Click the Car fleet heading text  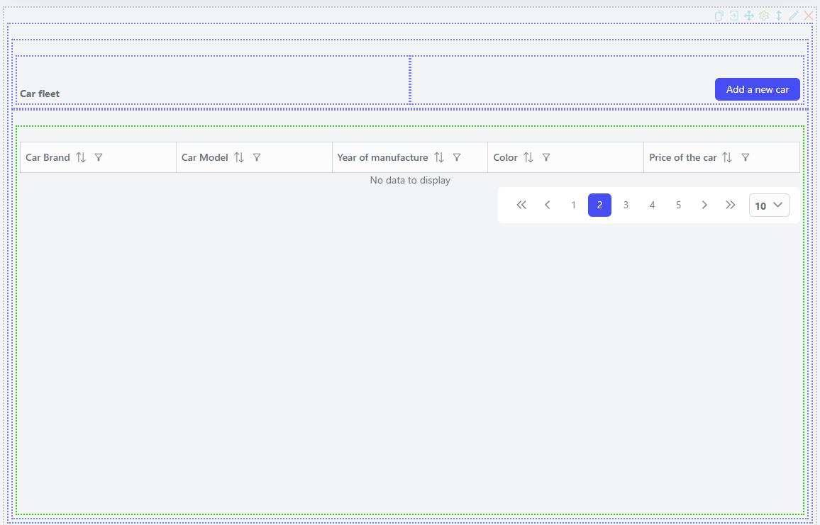pos(40,94)
